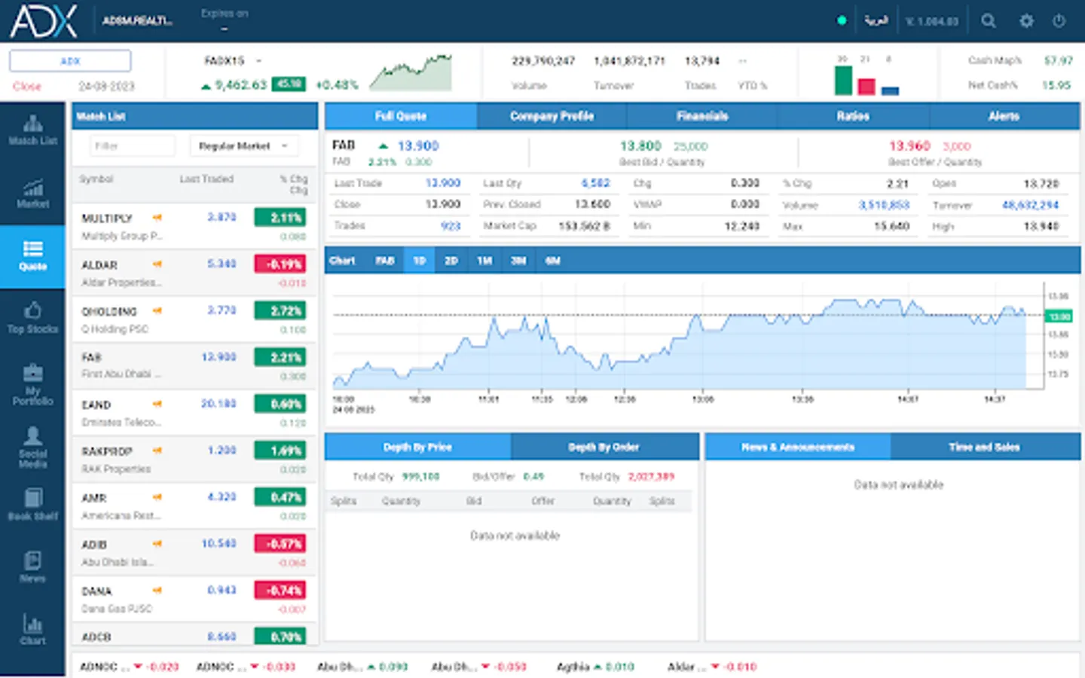Viewport: 1085px width, 678px height.
Task: Set the chart period to 6M
Action: point(552,261)
